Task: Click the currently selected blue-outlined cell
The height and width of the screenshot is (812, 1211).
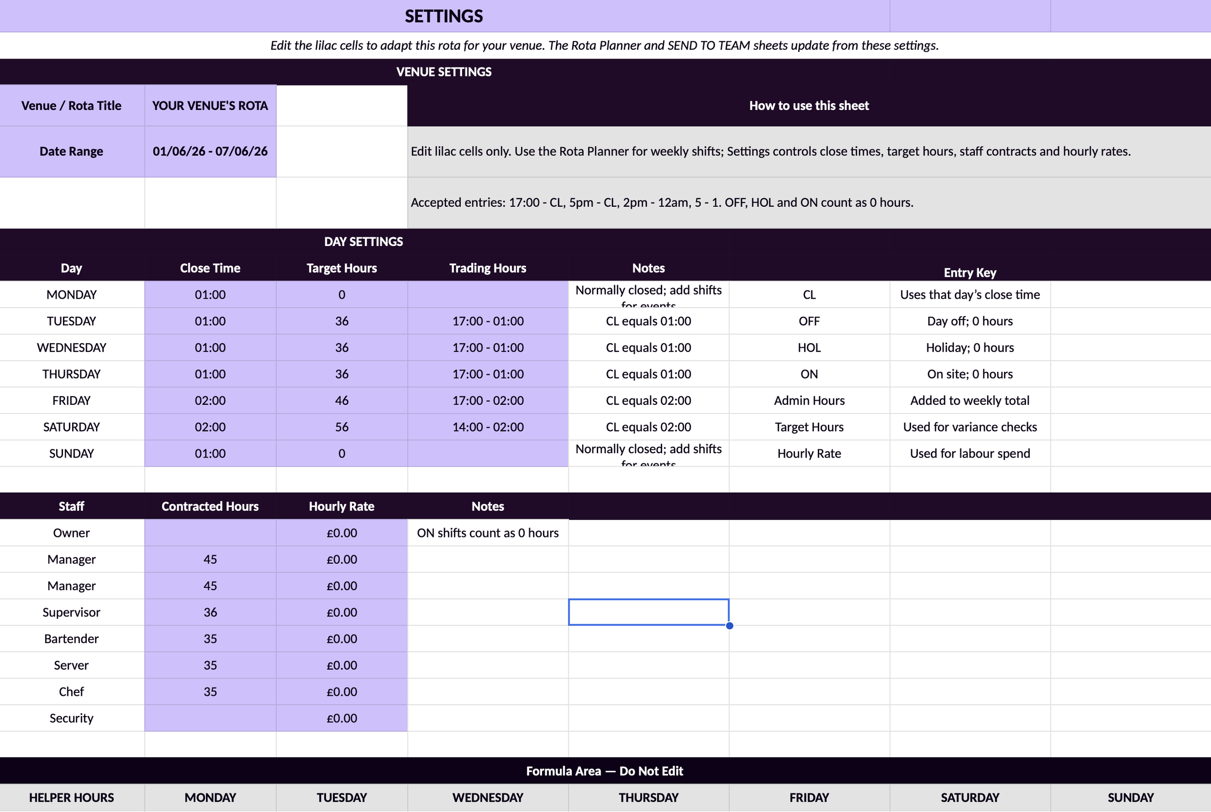Action: click(649, 612)
